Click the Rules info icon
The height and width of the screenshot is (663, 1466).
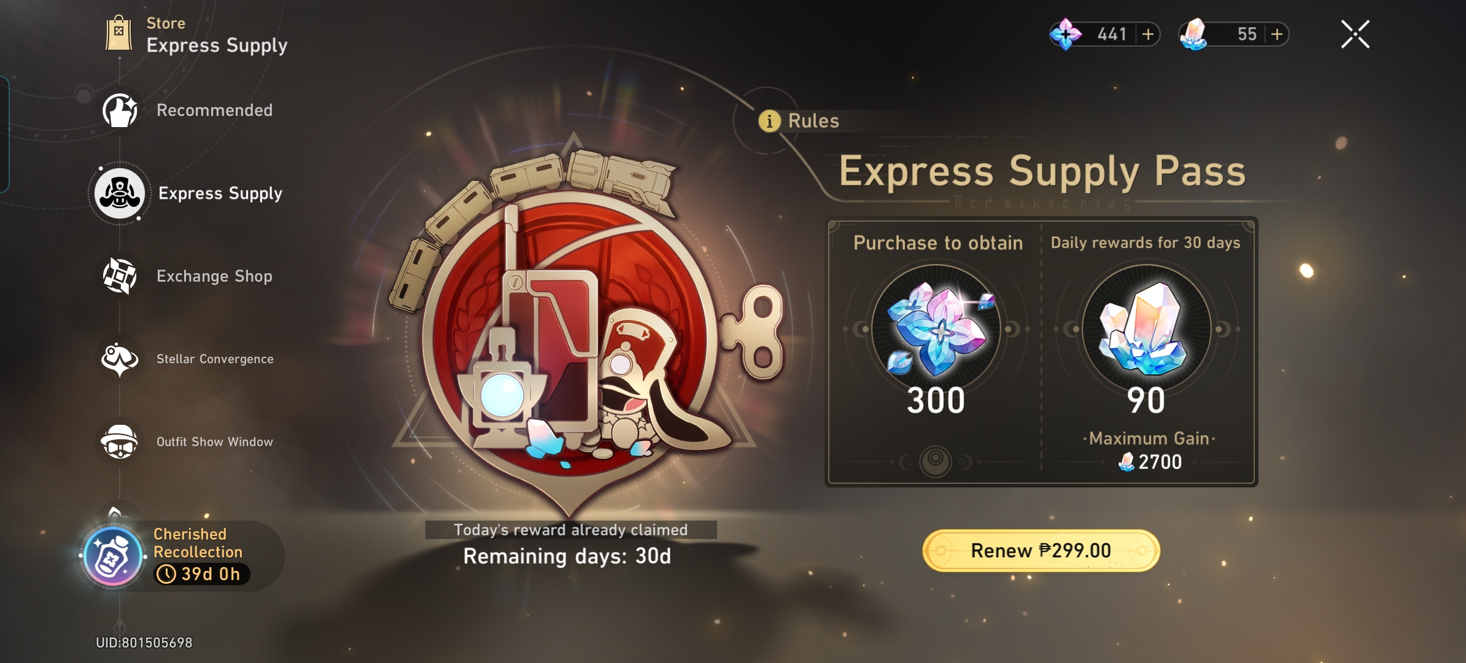pos(769,121)
